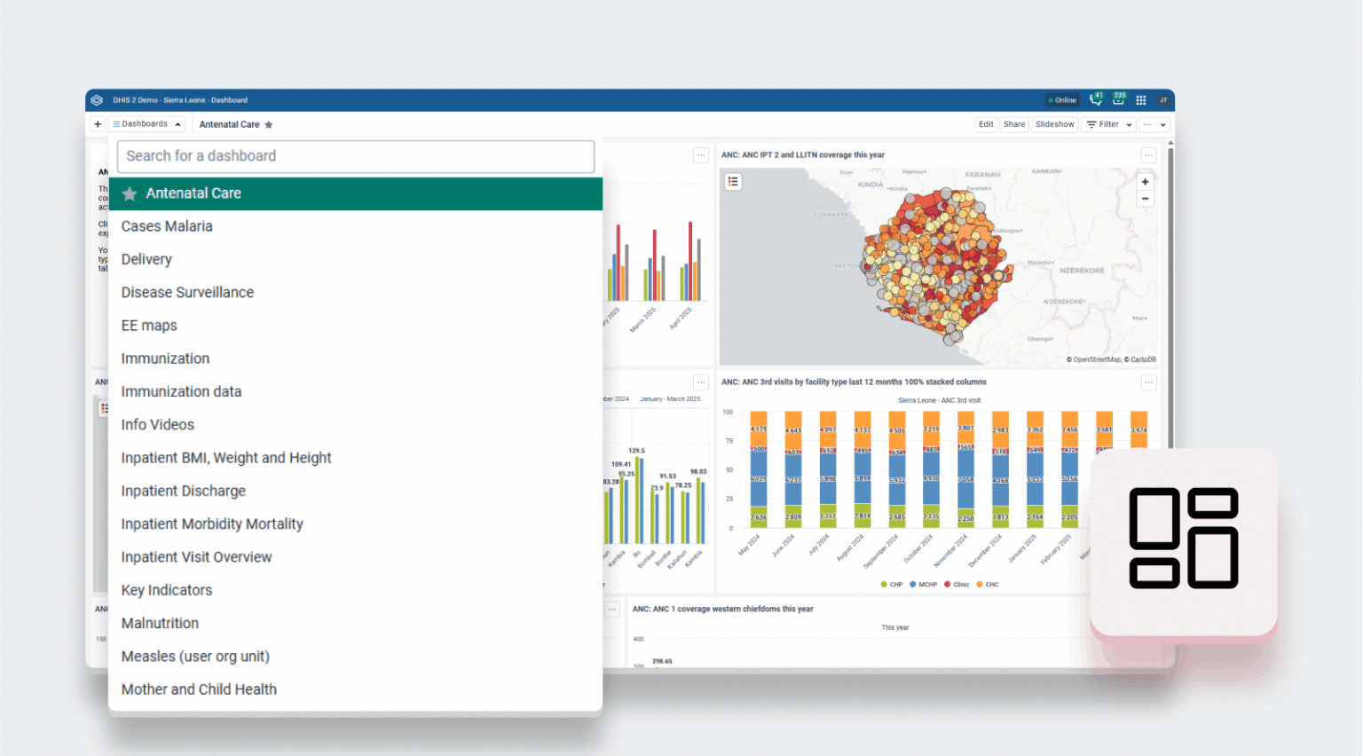
Task: Click the DHIS2 logo in header
Action: point(97,100)
